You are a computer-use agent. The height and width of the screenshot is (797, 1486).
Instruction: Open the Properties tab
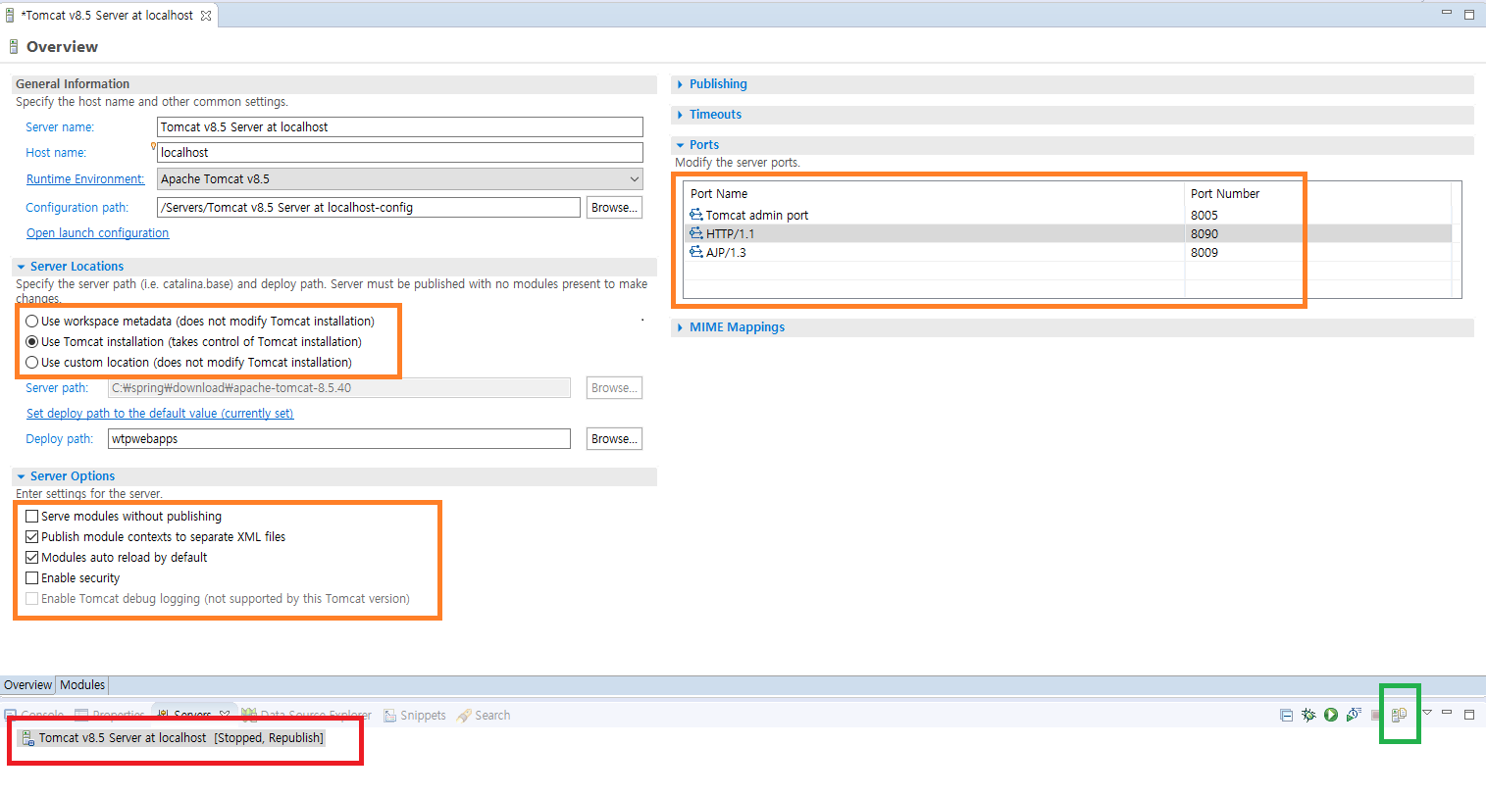110,716
